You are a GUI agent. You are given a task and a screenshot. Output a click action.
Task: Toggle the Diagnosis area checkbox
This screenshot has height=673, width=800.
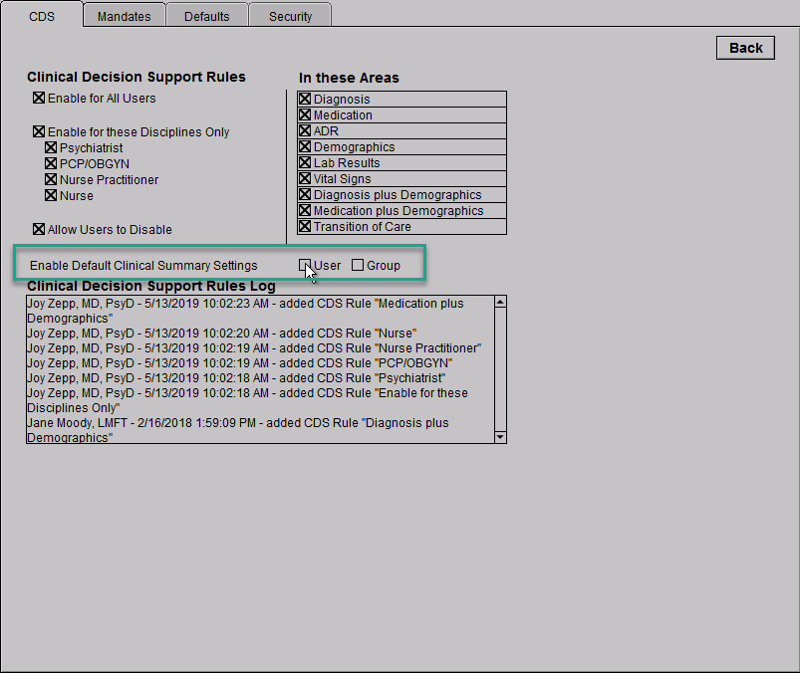point(306,100)
